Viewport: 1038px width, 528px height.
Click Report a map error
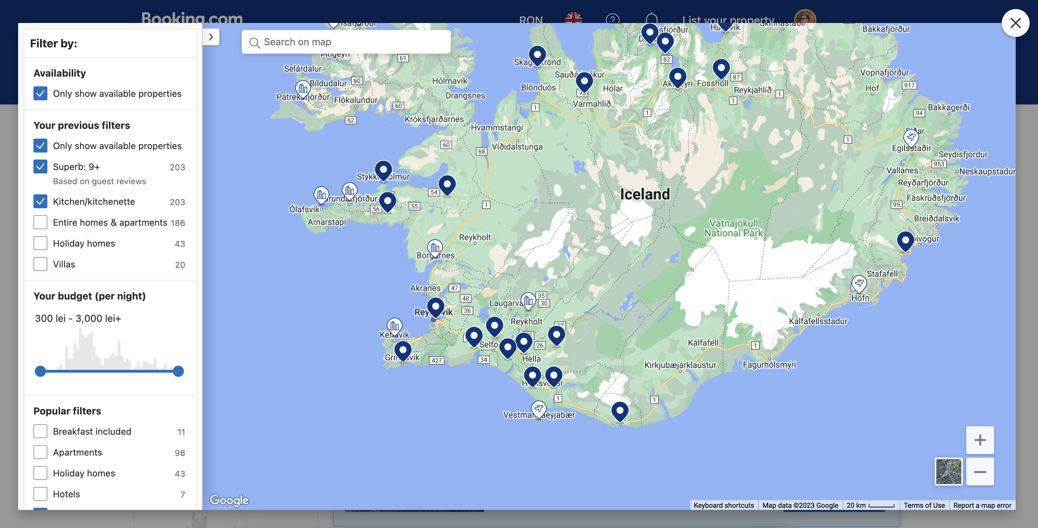click(x=982, y=505)
